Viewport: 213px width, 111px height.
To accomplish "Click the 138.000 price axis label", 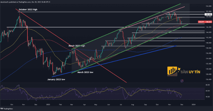I will tap(208, 48).
